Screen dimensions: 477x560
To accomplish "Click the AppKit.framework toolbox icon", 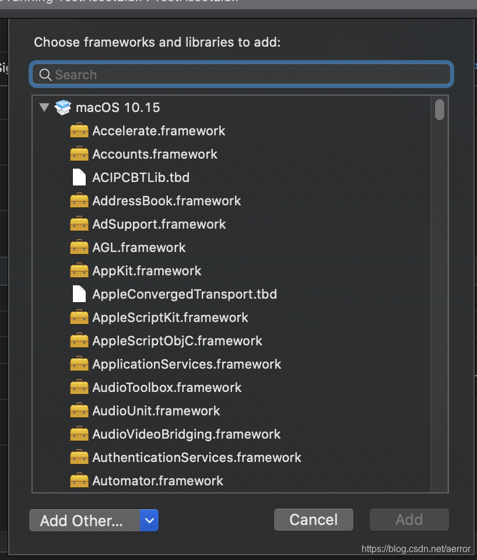I will (79, 271).
